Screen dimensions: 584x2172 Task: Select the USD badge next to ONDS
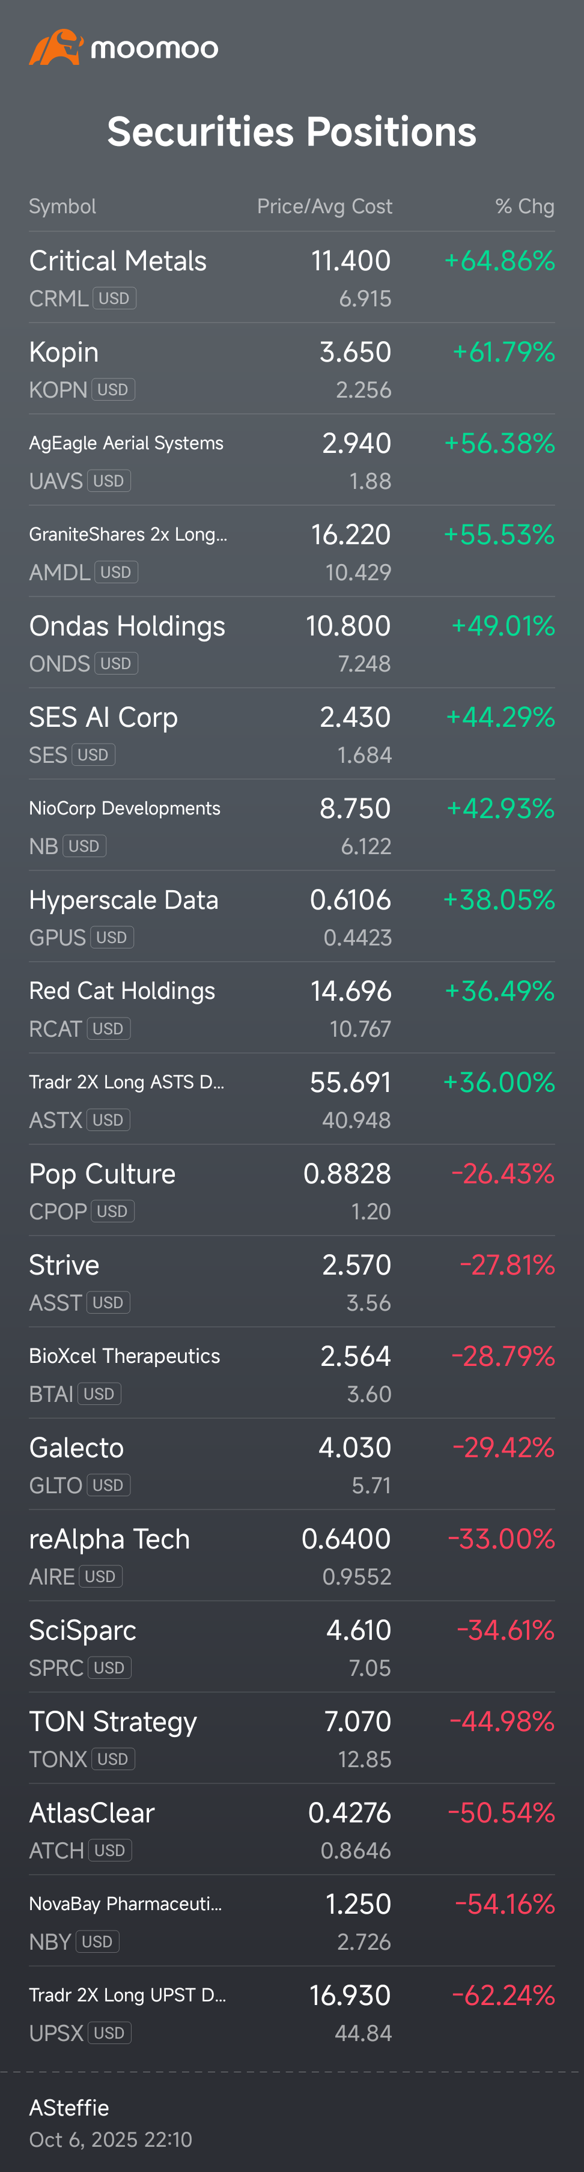coord(115,664)
